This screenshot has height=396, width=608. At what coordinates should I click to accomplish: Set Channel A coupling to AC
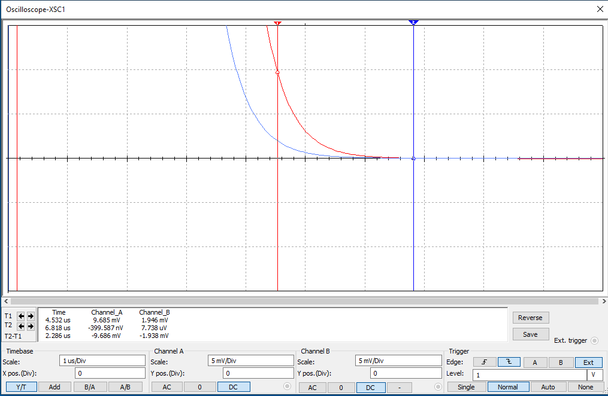[167, 387]
